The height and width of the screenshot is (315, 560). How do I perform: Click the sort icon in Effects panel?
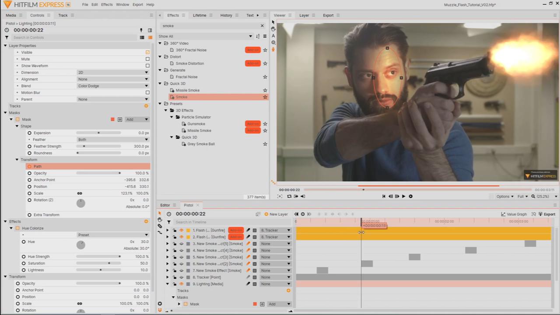pos(258,36)
